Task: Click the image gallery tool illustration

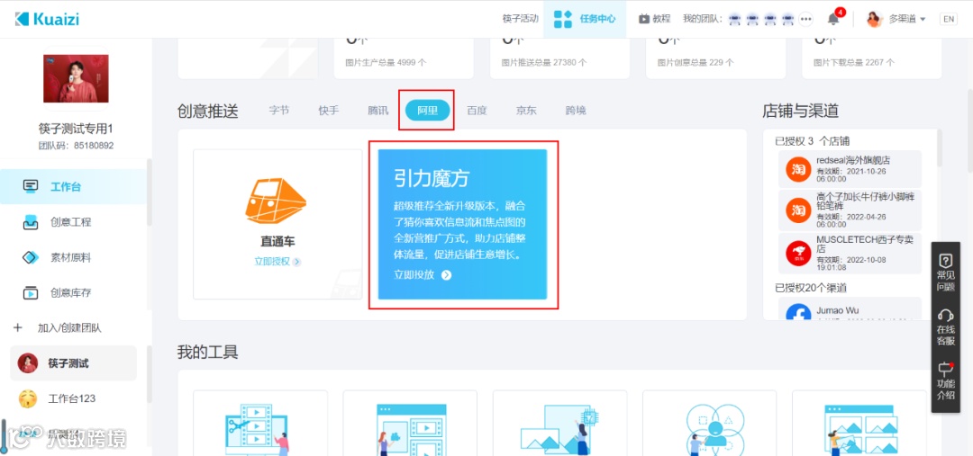Action: coord(859,429)
